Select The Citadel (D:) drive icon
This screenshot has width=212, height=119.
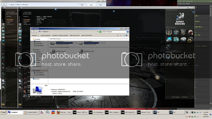click(x=81, y=43)
